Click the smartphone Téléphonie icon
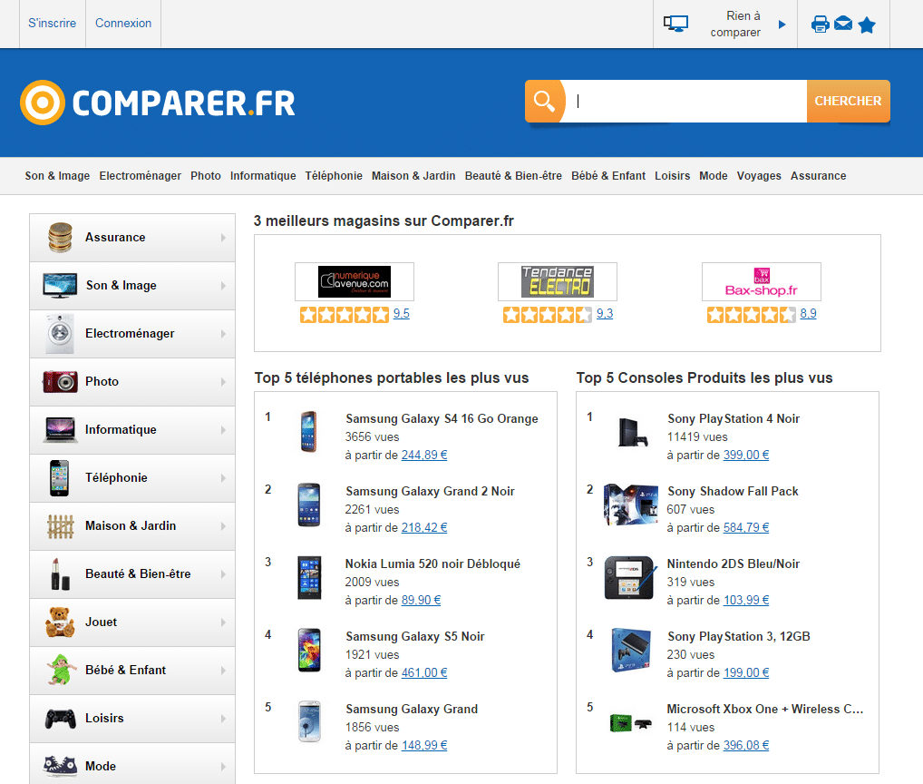Image resolution: width=923 pixels, height=784 pixels. click(x=60, y=478)
